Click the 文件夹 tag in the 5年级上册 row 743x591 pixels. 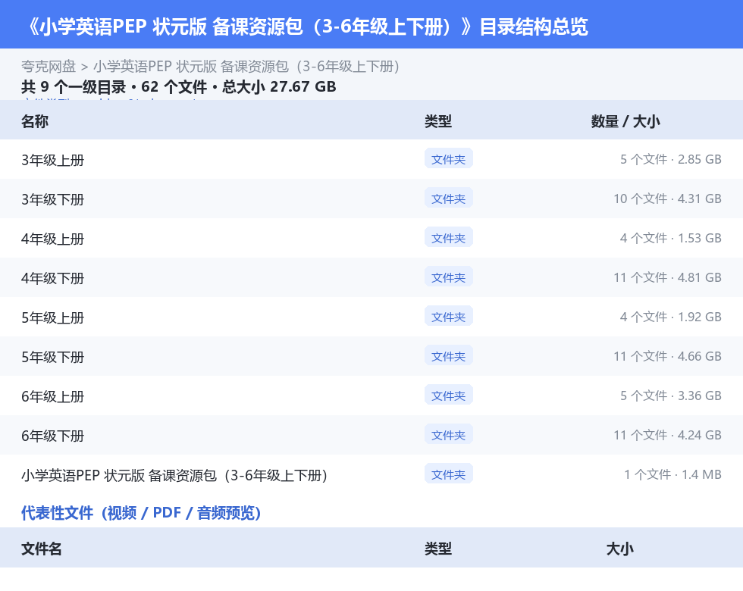tap(448, 317)
